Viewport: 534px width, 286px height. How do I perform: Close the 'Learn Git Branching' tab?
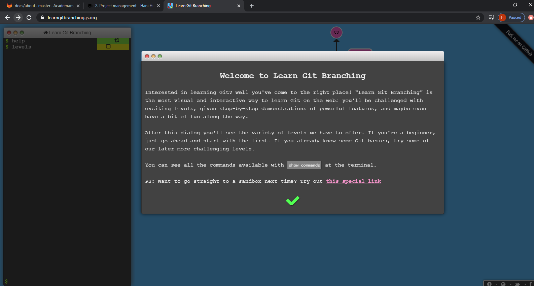239,6
